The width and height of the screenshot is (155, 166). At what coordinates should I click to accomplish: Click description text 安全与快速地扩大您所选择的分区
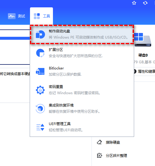click(76, 56)
